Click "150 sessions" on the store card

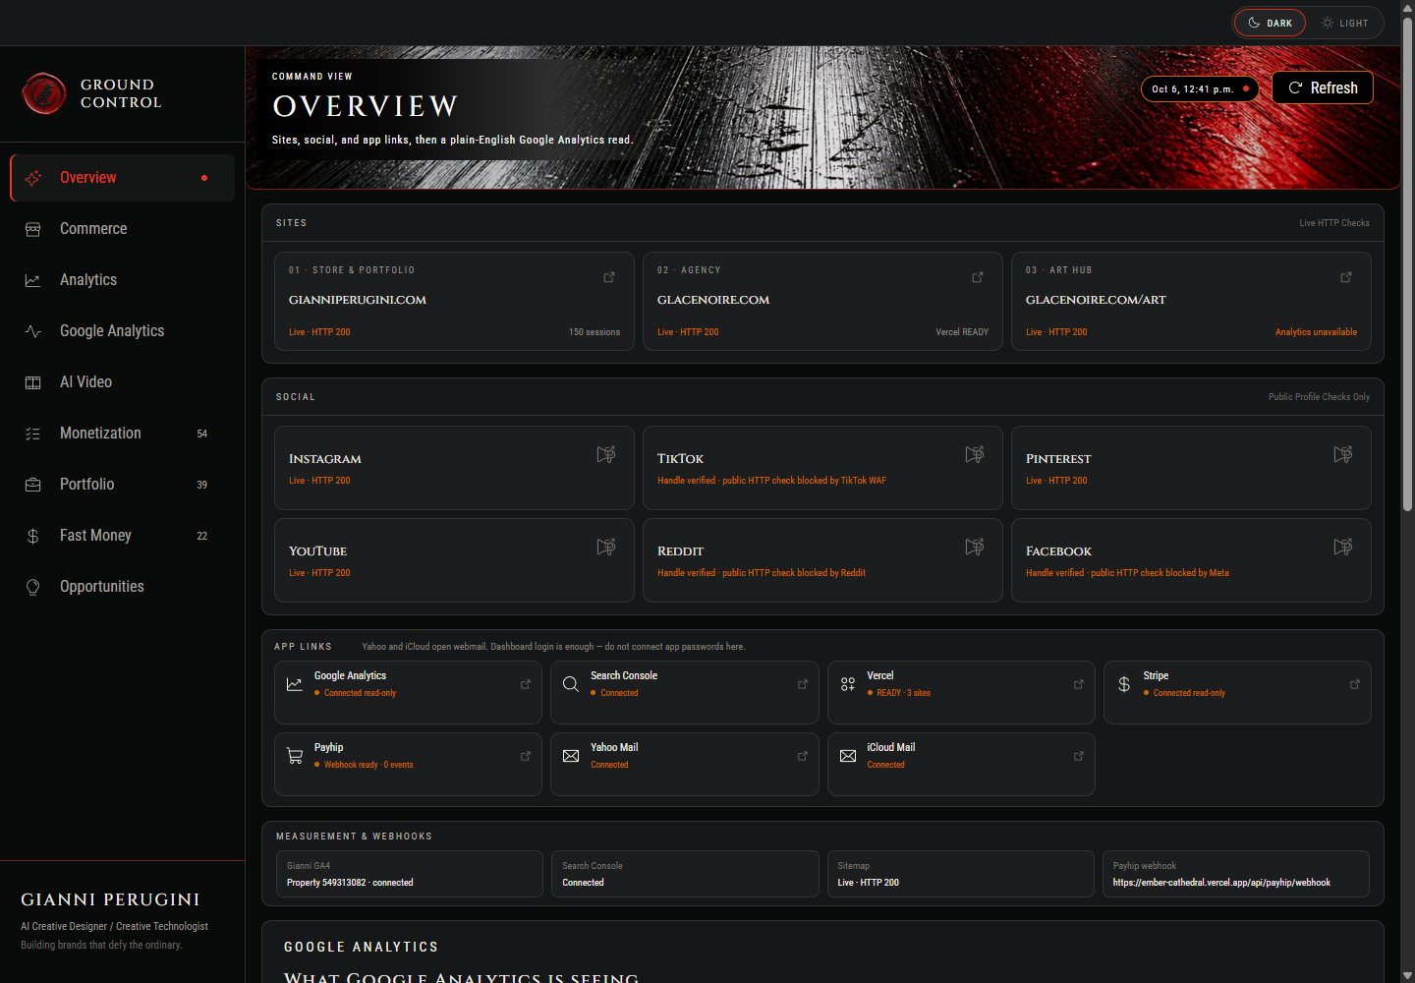594,332
